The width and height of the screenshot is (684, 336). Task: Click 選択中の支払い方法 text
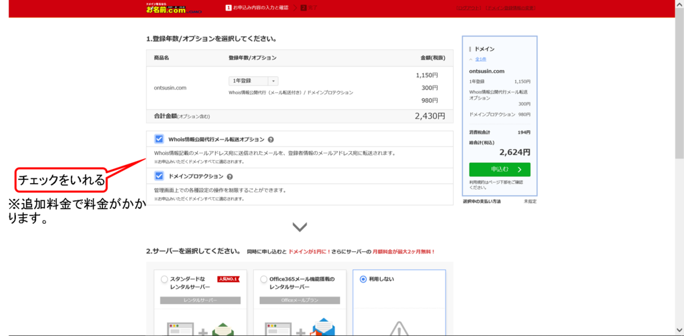[482, 201]
